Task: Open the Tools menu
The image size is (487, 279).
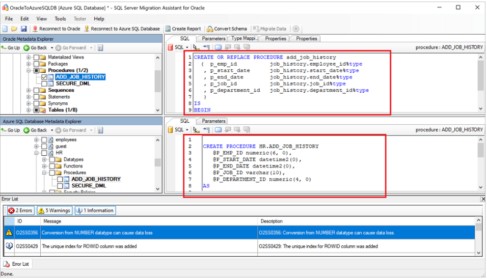Action: (60, 19)
